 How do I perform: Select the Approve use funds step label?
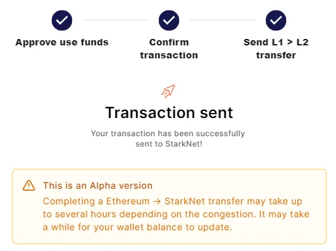[62, 42]
